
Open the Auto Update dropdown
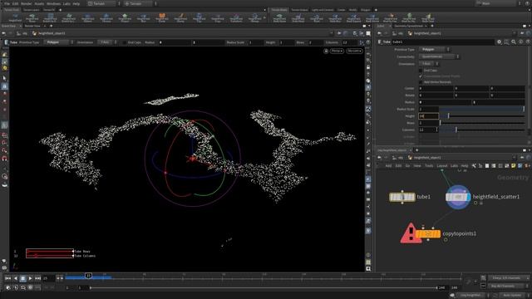(514, 296)
